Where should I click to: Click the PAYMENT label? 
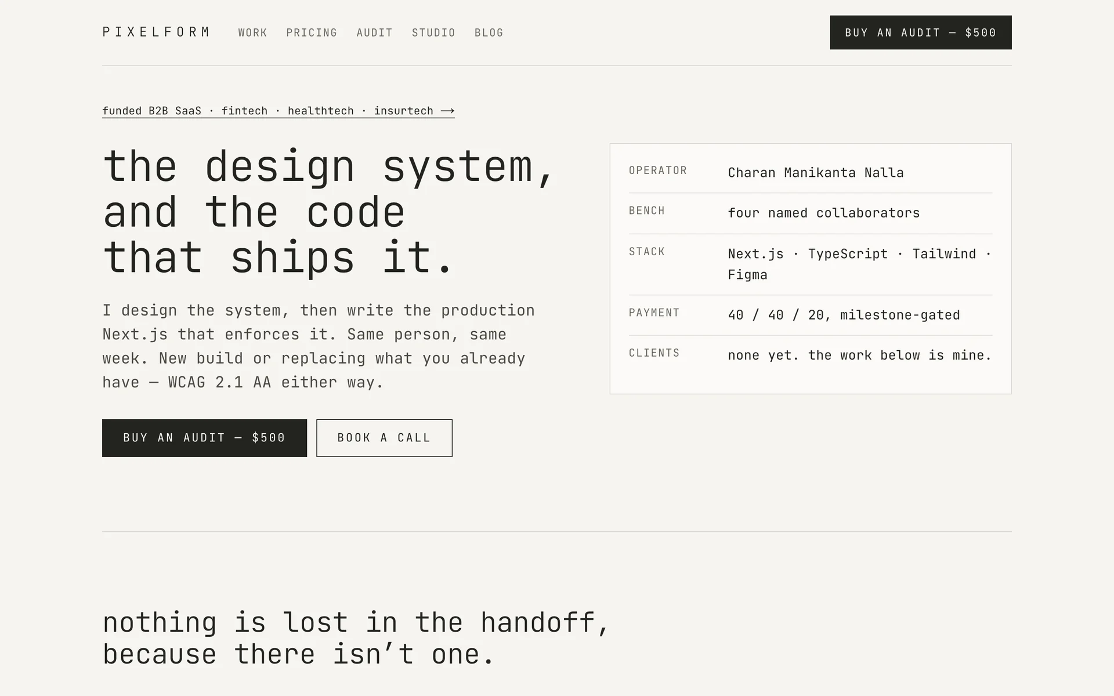tap(654, 313)
